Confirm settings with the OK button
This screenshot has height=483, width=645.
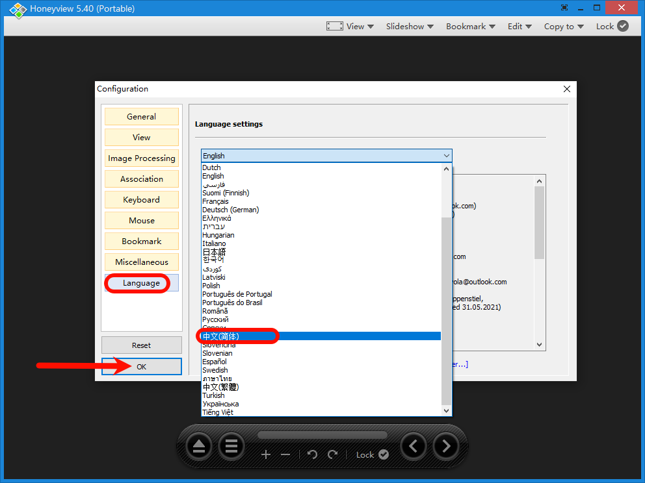point(142,367)
